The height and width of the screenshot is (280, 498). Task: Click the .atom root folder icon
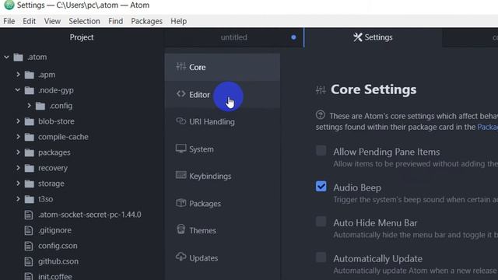(19, 57)
